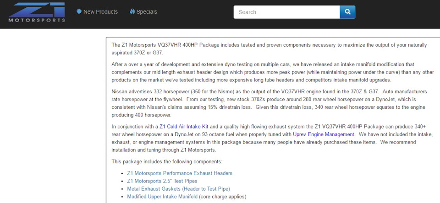Click the magnifying glass search button
Screen dimensions: 440x203
[347, 12]
